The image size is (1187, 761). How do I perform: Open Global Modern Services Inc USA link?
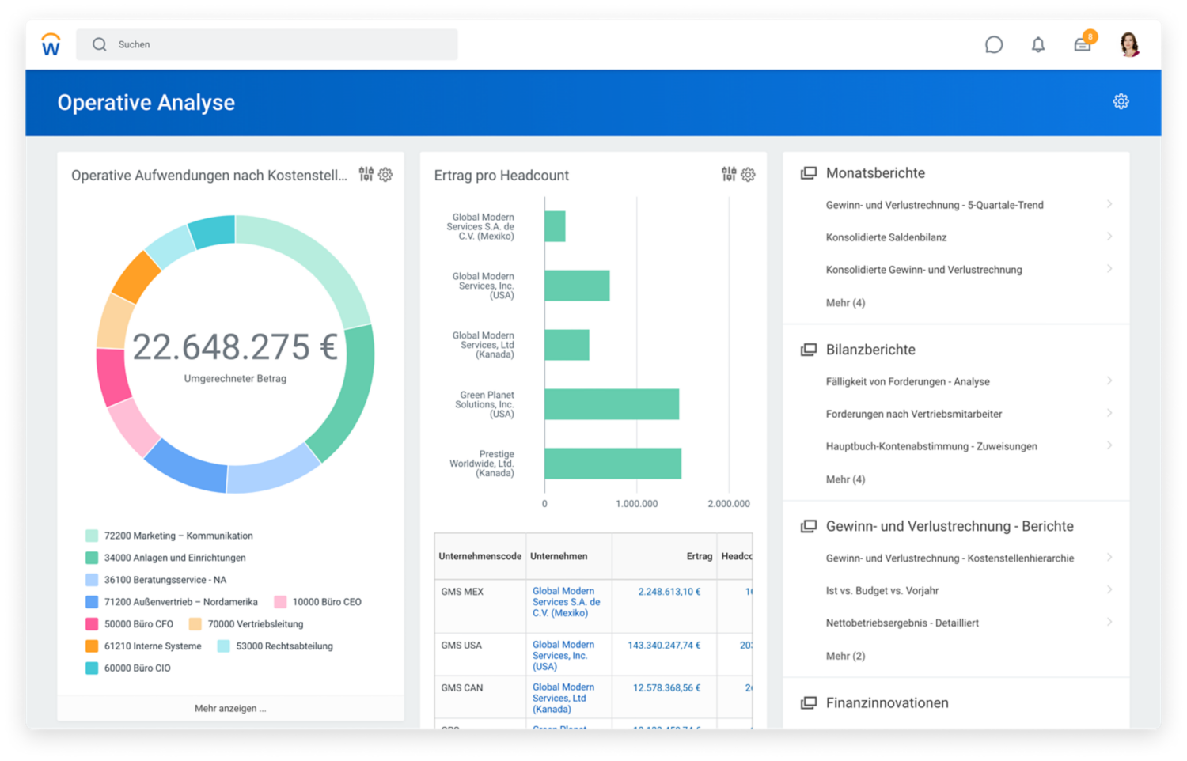[563, 654]
